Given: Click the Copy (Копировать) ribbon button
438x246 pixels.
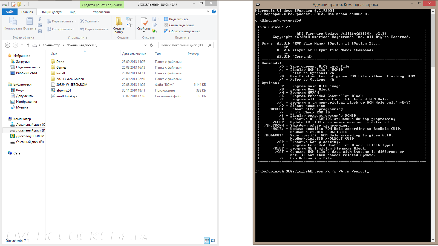Looking at the screenshot, I should point(13,24).
